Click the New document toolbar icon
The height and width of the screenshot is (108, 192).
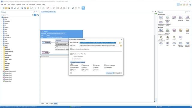coord(3,8)
